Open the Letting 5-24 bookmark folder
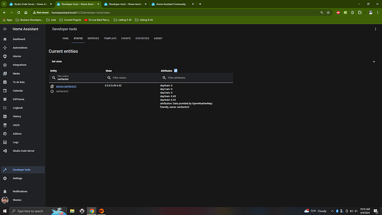382x215 pixels. 122,20
